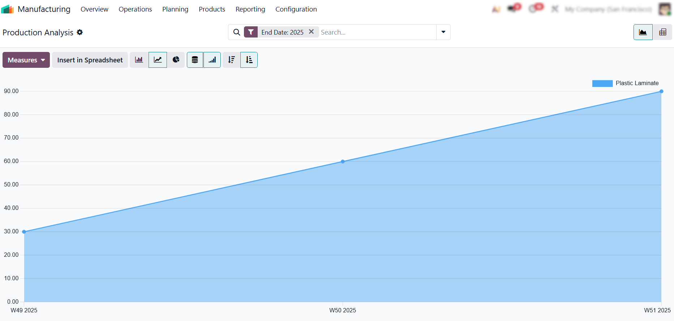Expand the Measures dropdown
The height and width of the screenshot is (321, 674).
point(26,60)
